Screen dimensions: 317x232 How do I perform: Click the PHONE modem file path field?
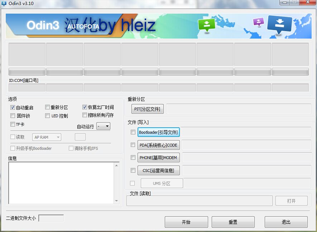[x=247, y=157]
